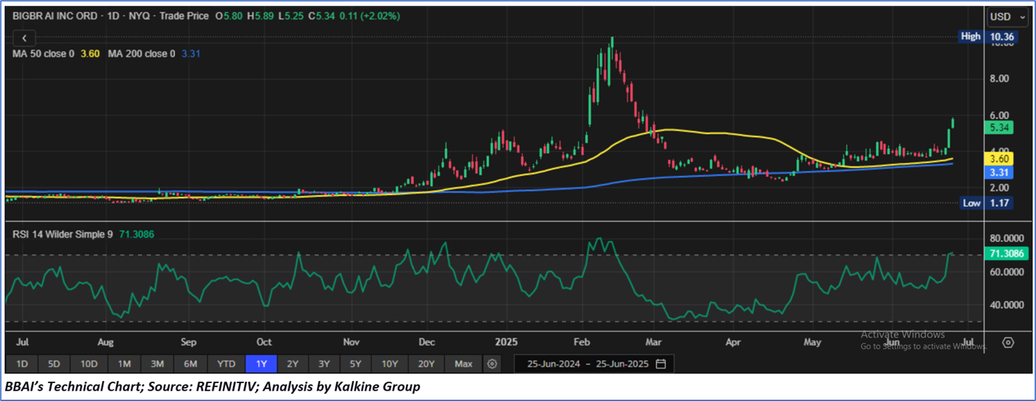
Task: Click the RSI 14 Wilder indicator label
Action: click(61, 234)
